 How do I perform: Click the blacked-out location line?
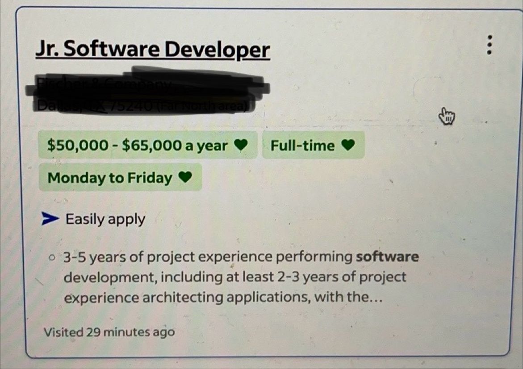click(143, 106)
